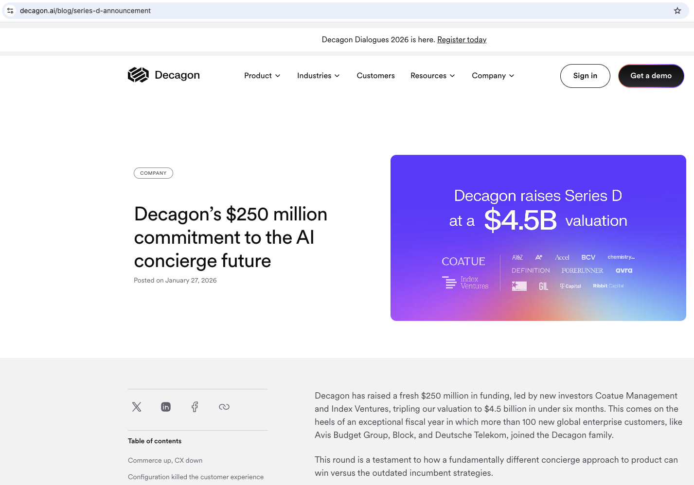Open the Company dropdown menu
694x485 pixels.
[493, 76]
